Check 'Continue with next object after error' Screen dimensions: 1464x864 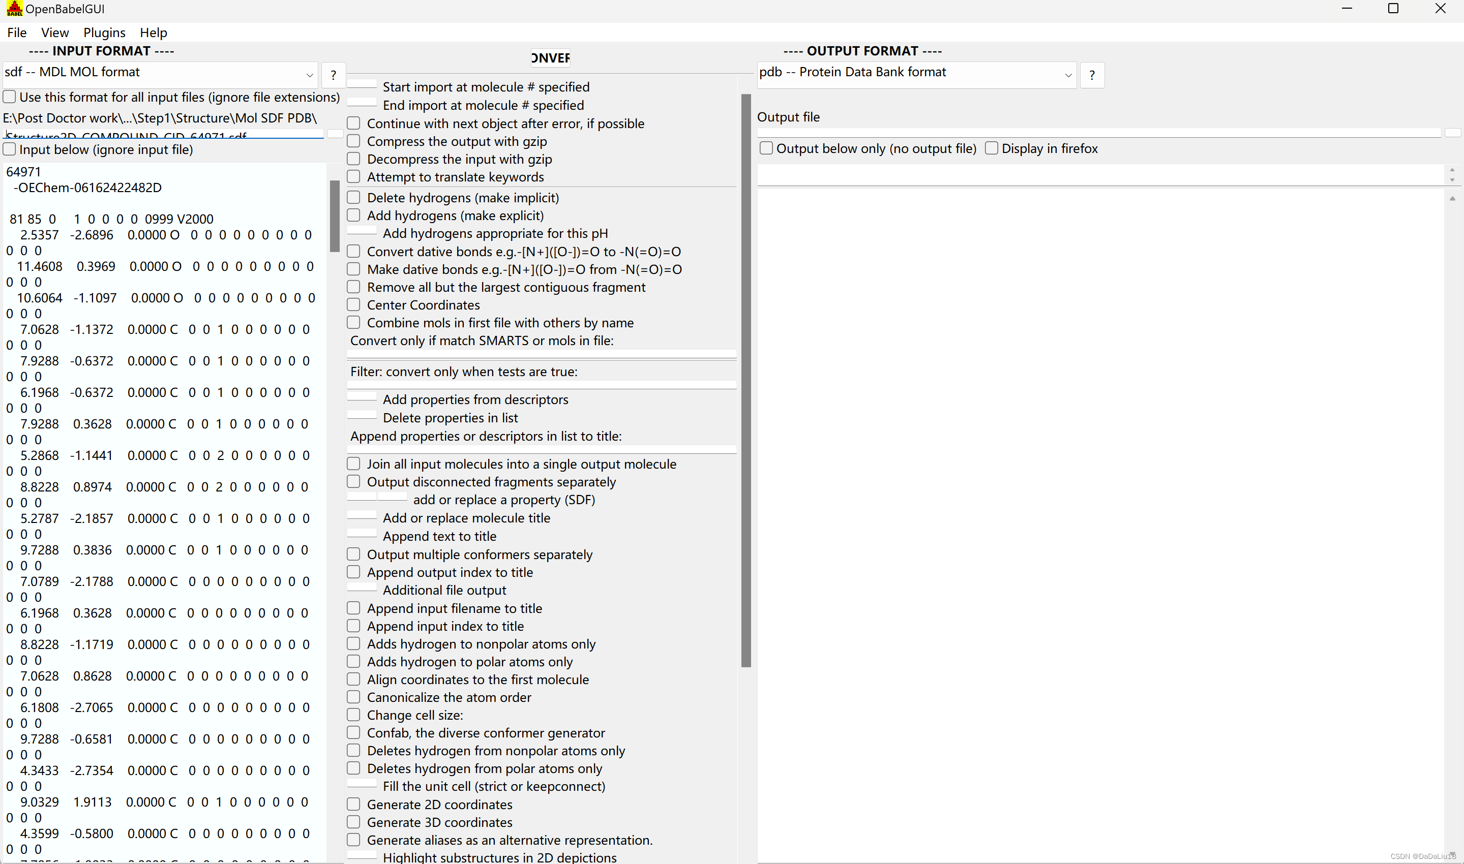[x=353, y=123]
